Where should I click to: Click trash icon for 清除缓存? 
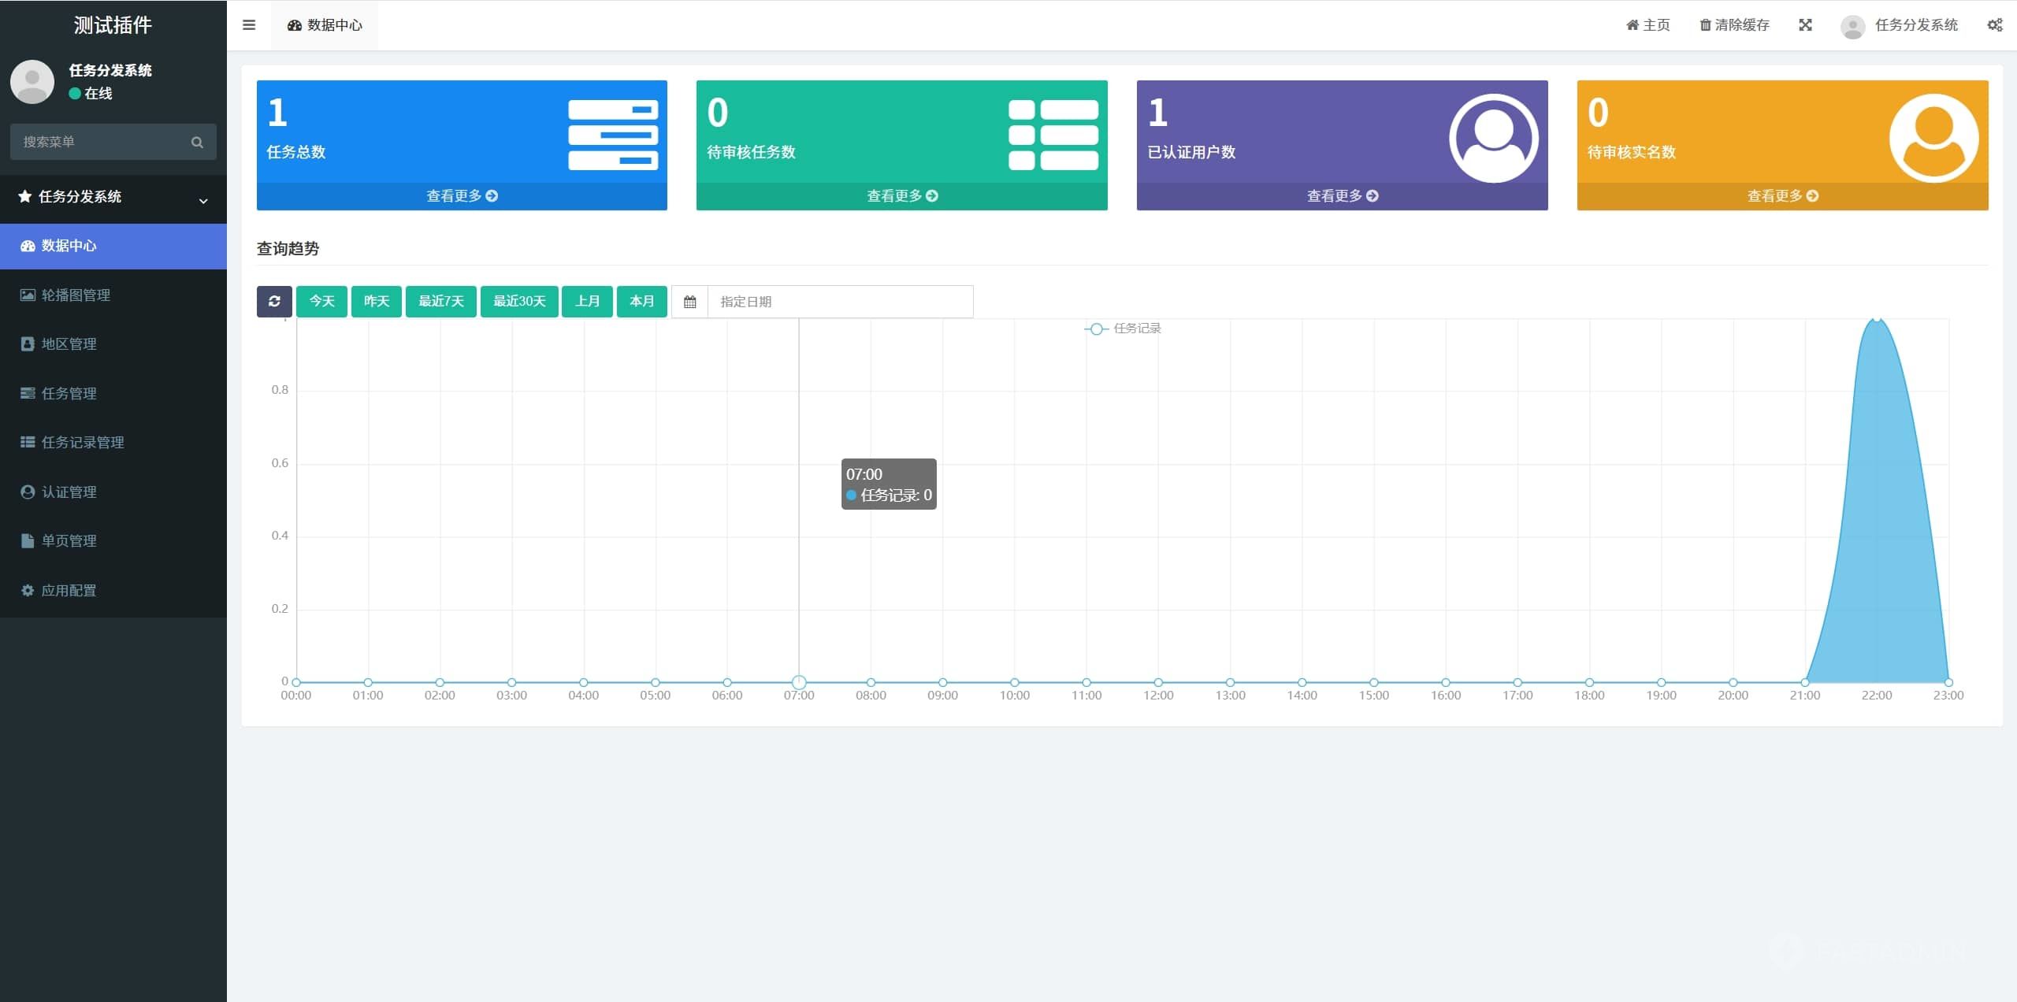1705,25
